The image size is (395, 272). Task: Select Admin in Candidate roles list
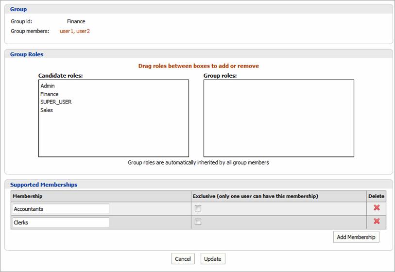click(48, 86)
